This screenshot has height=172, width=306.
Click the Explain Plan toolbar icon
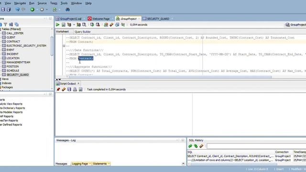[x=69, y=24]
